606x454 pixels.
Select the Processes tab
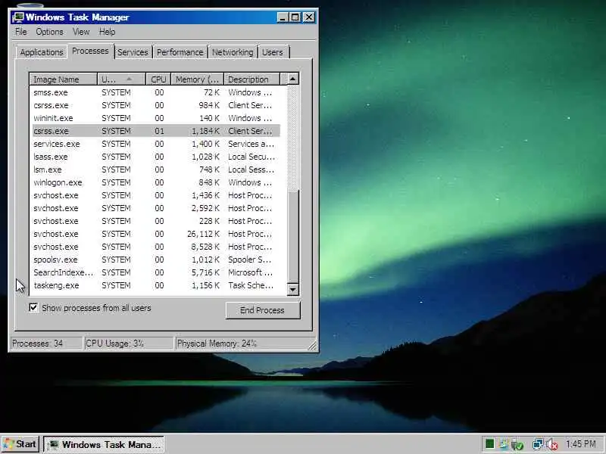pos(90,51)
